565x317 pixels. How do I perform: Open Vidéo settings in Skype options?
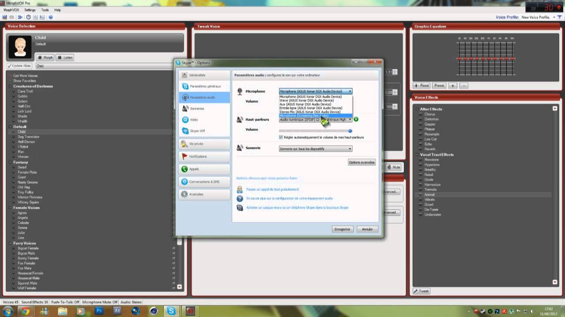click(x=204, y=120)
